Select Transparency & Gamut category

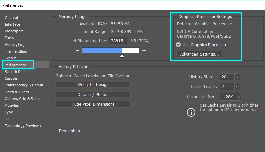[x=24, y=85]
